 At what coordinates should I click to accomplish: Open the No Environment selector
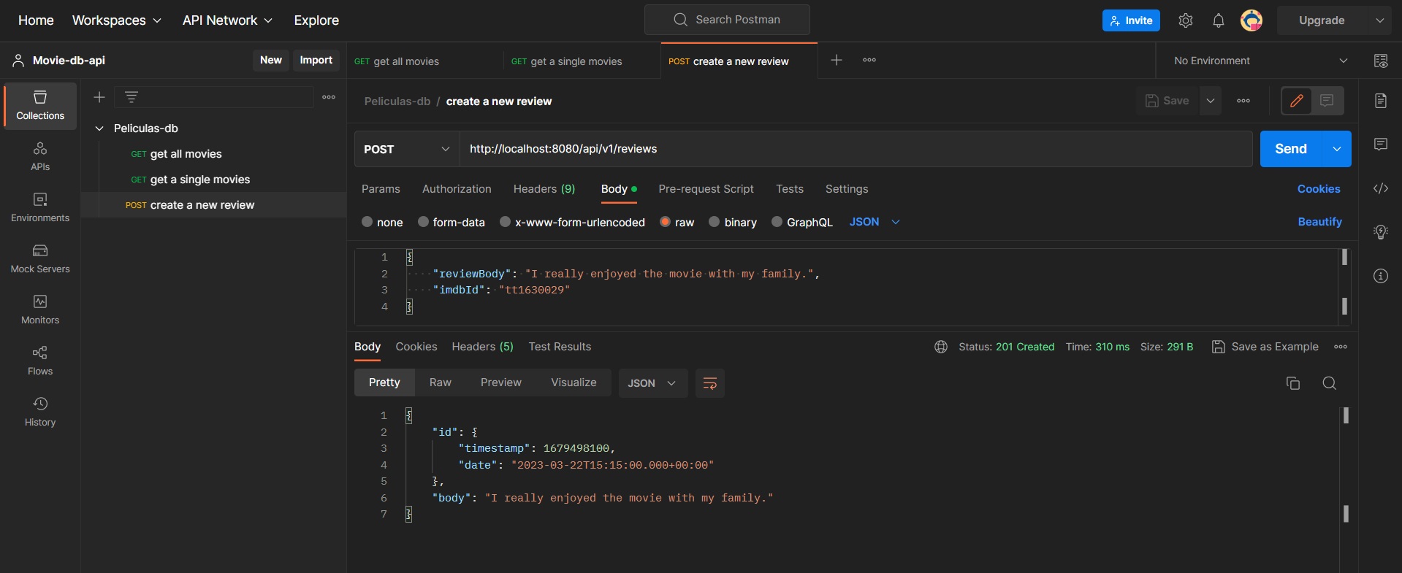(1260, 61)
